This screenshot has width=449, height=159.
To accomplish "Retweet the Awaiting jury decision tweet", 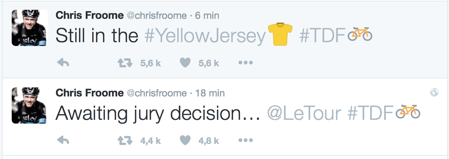I will tap(125, 140).
